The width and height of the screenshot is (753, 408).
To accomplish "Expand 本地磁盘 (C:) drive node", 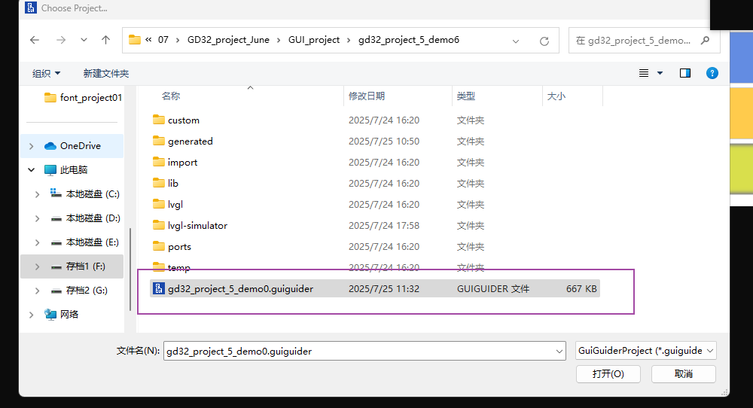I will click(x=37, y=194).
